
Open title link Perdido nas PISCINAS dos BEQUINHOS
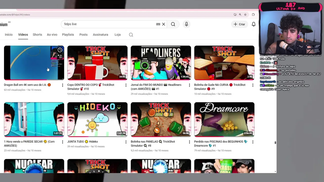pos(221,144)
